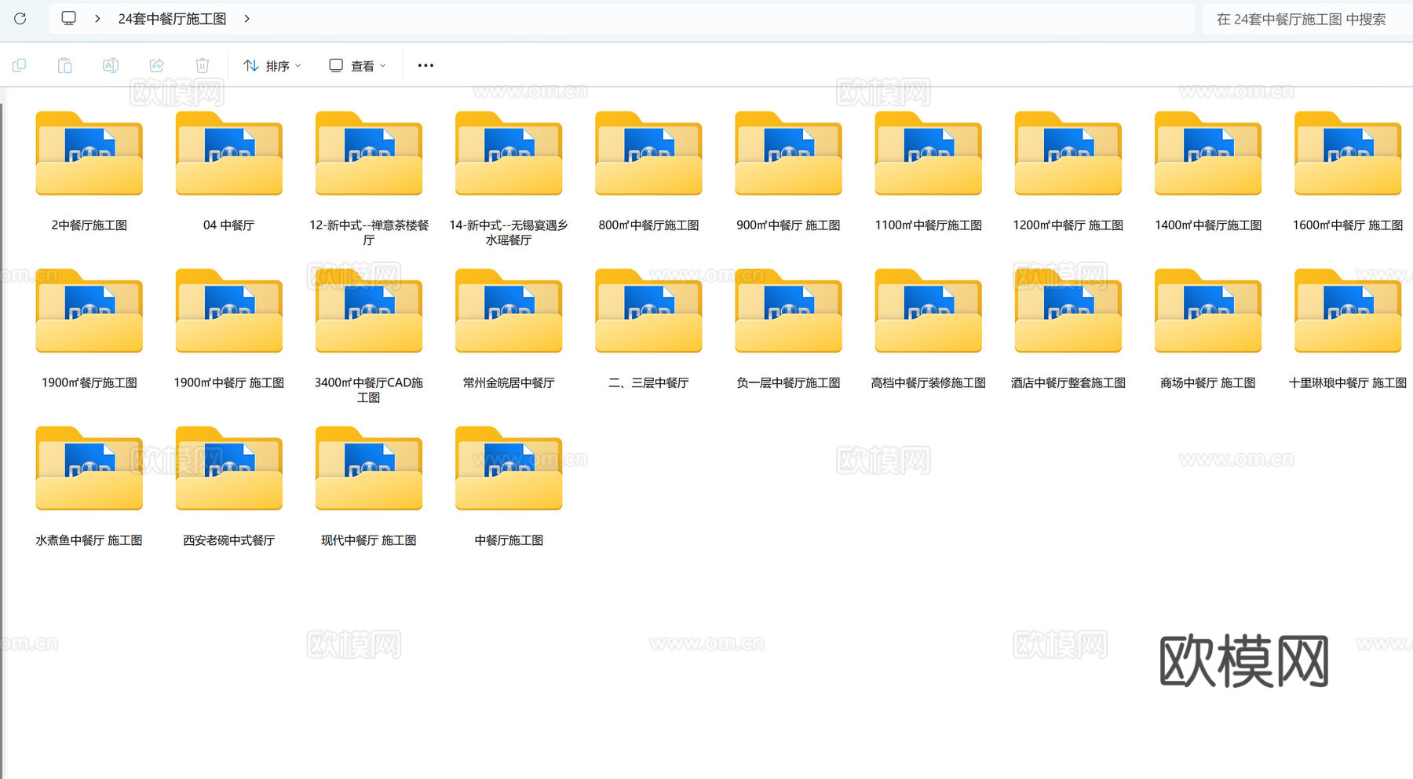Click the delete trash icon
The image size is (1413, 779).
click(x=203, y=65)
